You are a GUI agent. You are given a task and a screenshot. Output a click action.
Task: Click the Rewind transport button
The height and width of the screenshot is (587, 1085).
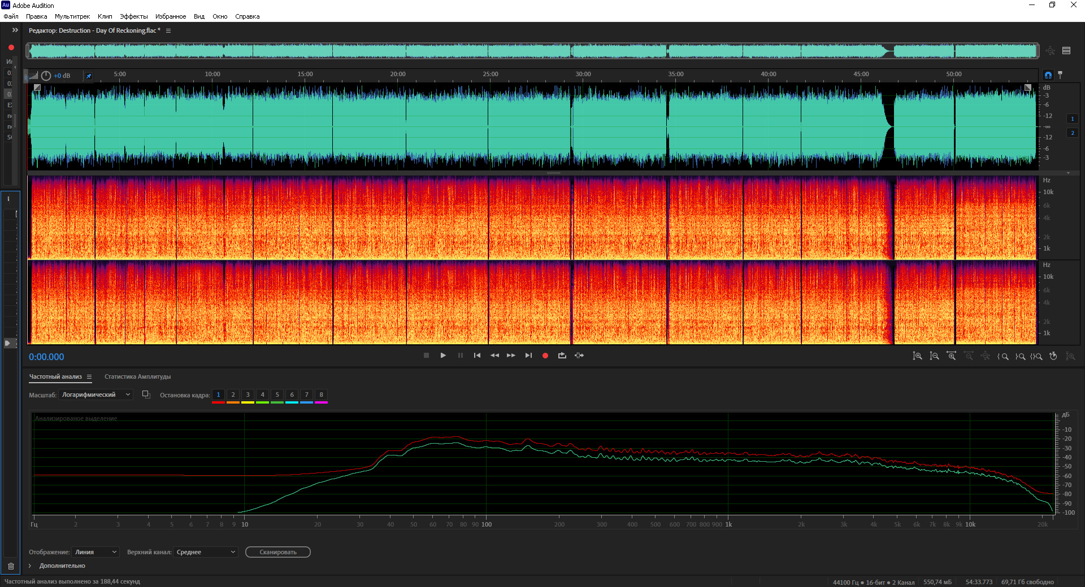494,356
